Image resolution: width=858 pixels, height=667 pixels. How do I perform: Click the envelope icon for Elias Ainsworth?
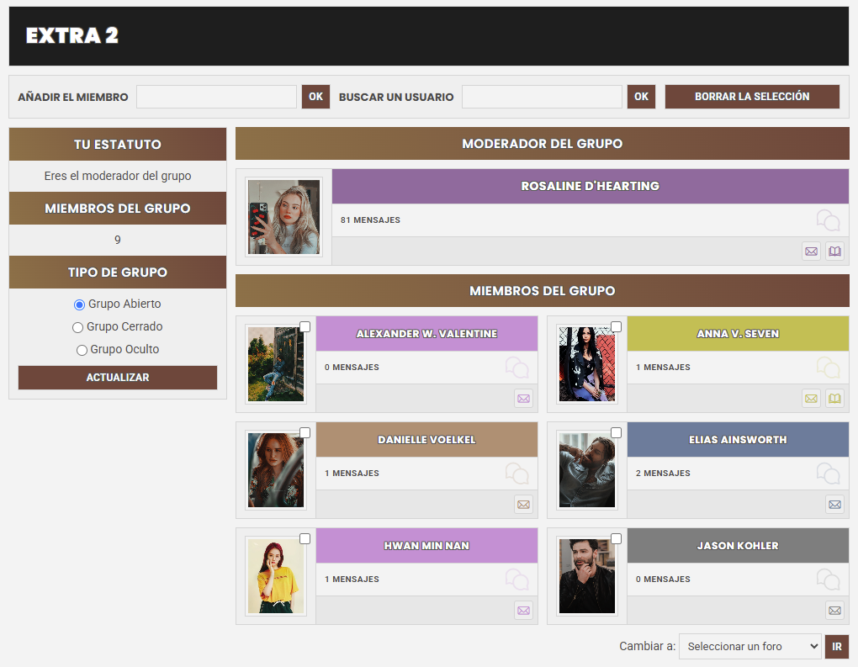click(834, 505)
